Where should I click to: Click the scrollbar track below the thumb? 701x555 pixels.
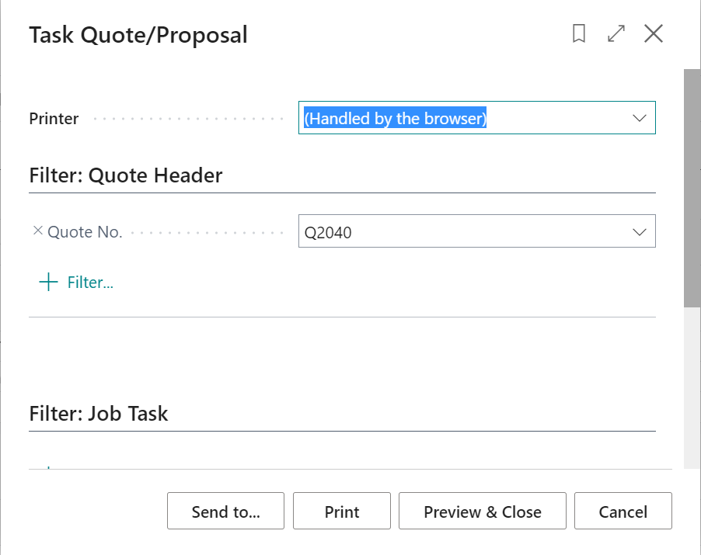click(x=692, y=388)
